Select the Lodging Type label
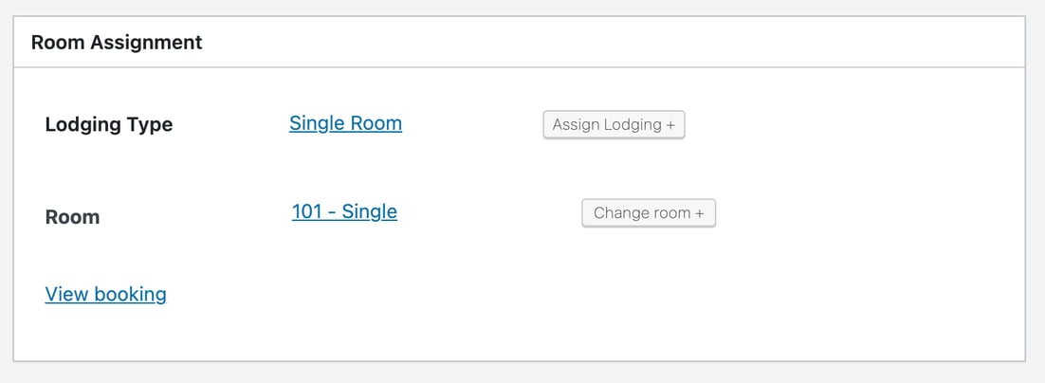This screenshot has height=383, width=1045. point(109,124)
